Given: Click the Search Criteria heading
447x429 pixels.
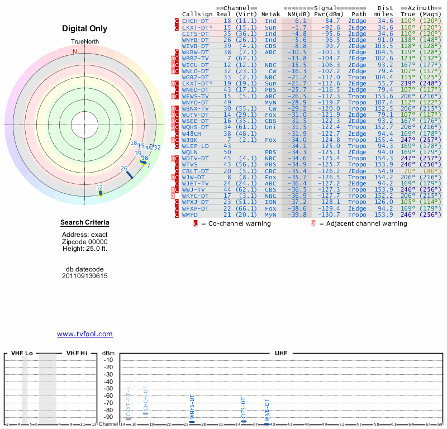Looking at the screenshot, I should (x=85, y=223).
